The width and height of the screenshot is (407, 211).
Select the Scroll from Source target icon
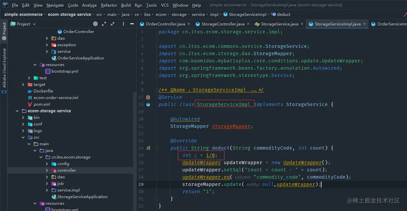coord(95,24)
